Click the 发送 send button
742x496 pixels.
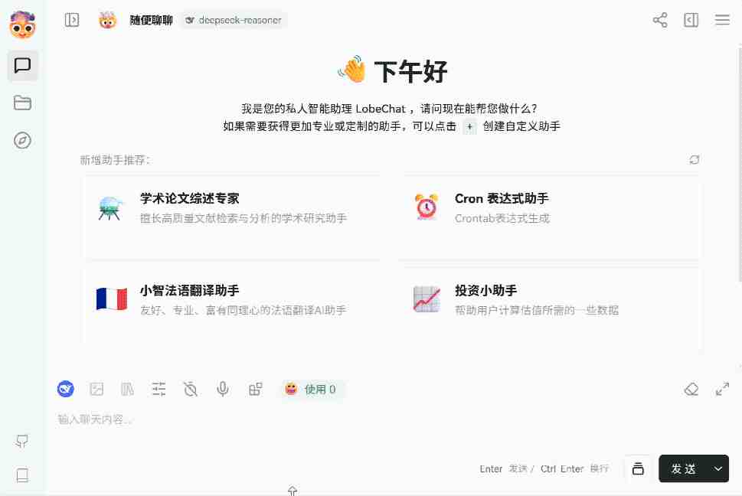coord(684,468)
